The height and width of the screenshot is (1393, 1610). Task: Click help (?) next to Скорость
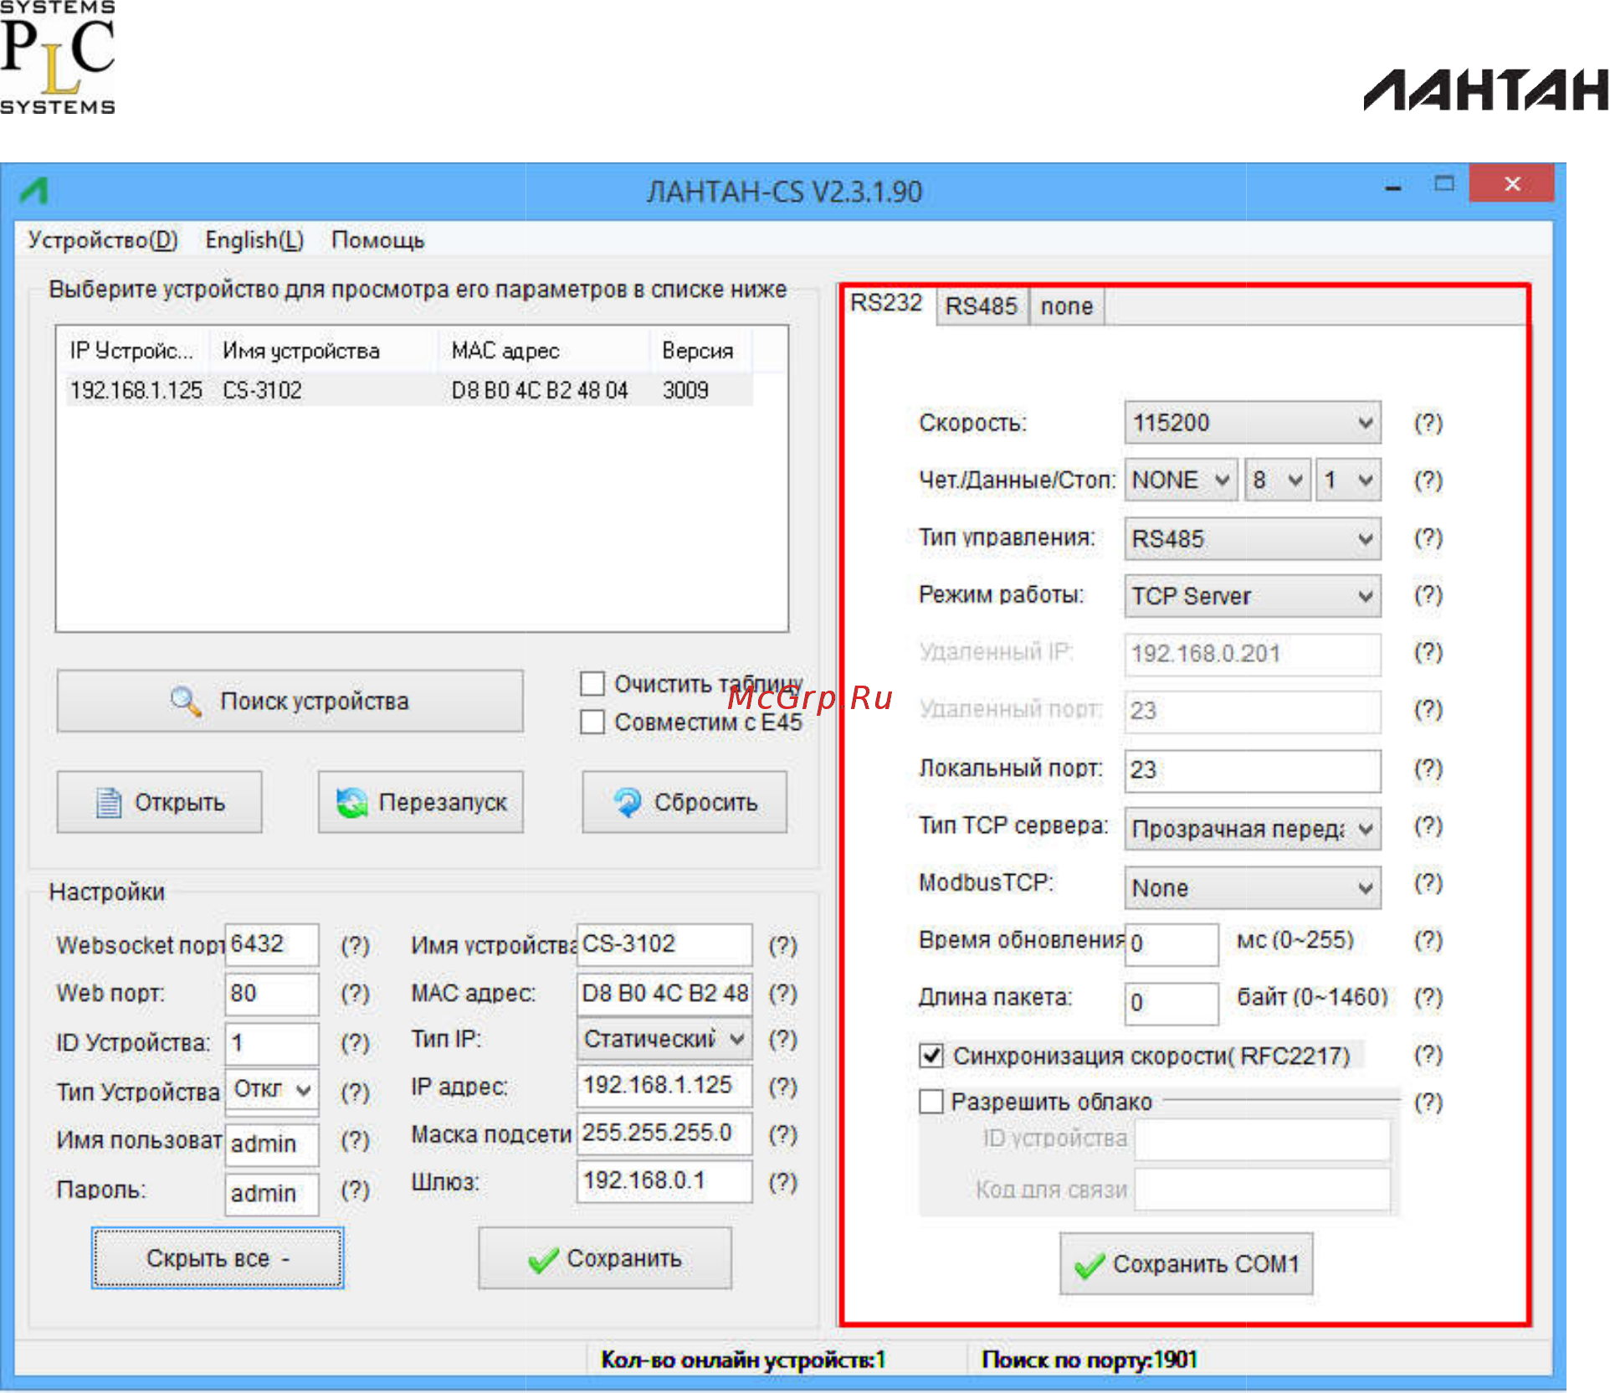point(1428,423)
